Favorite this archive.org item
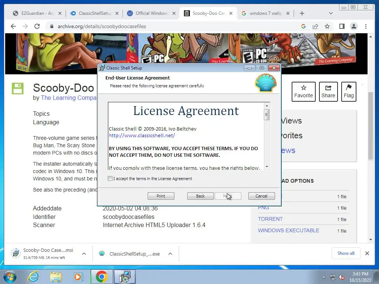379x284 pixels. click(x=303, y=92)
